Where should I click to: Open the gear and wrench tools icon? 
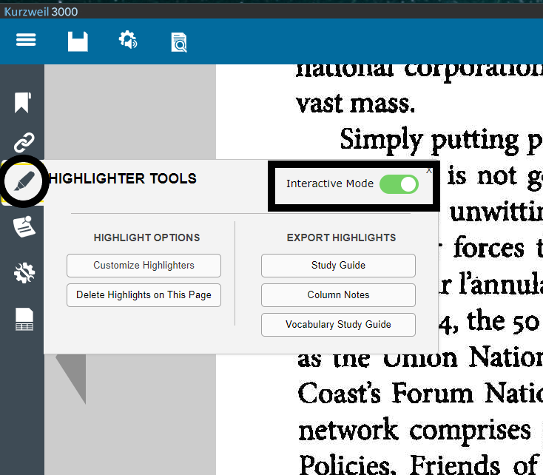coord(24,273)
